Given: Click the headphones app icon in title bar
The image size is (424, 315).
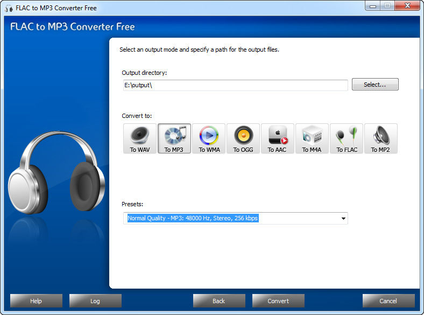Looking at the screenshot, I should pyautogui.click(x=9, y=9).
